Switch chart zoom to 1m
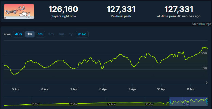Image resolution: width=212 pixels, height=109 pixels. tap(40, 34)
